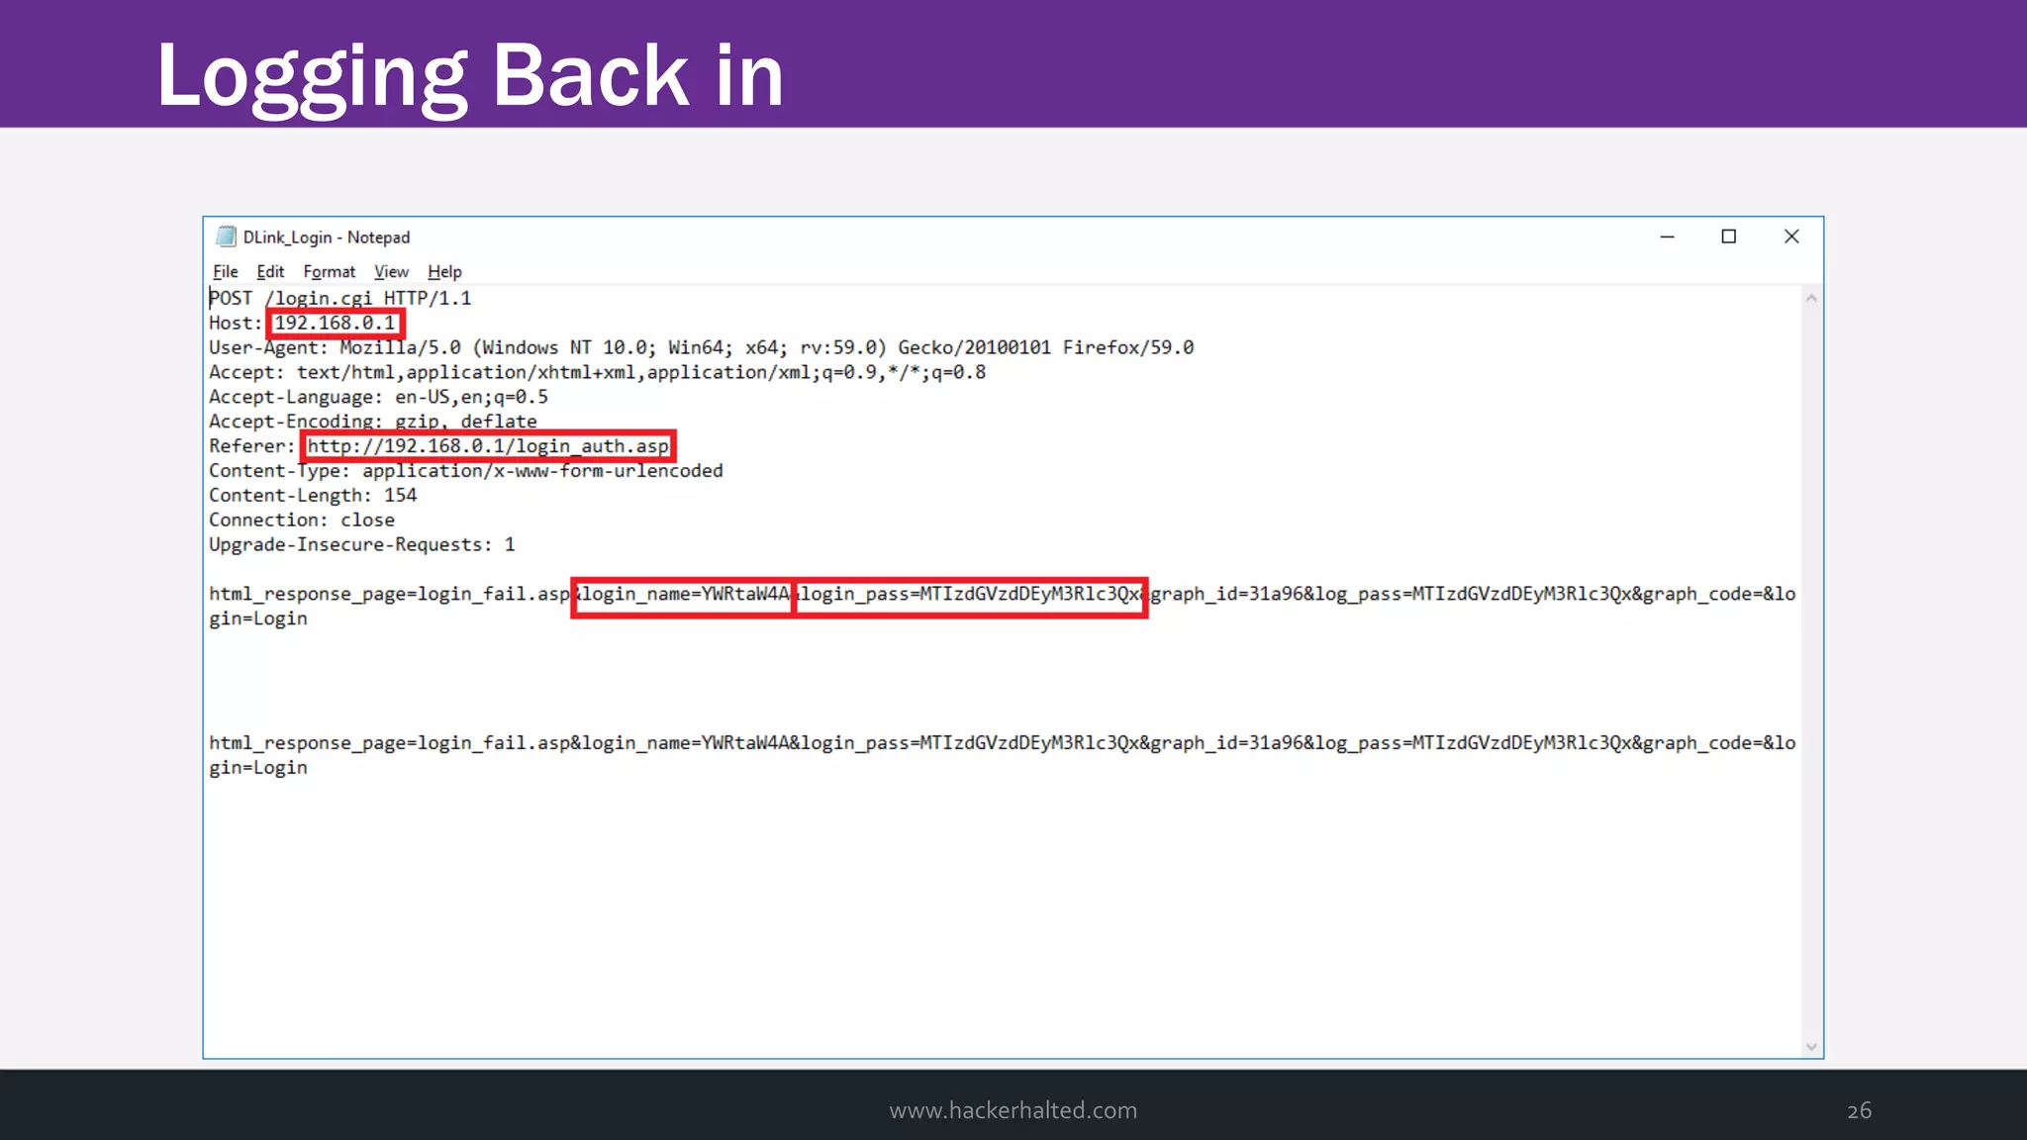Click the DLink_Login - Notepad title text
The height and width of the screenshot is (1140, 2027).
[x=327, y=237]
